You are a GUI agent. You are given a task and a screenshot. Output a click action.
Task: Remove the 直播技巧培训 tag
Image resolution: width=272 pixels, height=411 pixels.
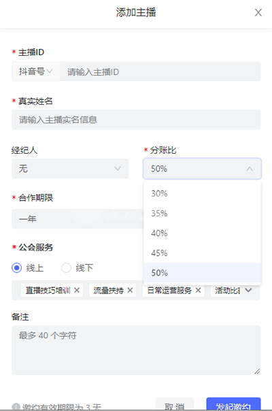click(77, 290)
